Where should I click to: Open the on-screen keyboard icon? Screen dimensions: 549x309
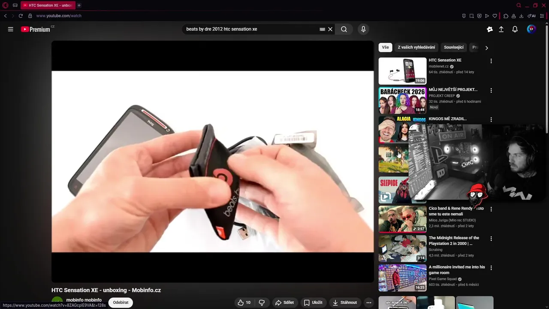(x=322, y=29)
